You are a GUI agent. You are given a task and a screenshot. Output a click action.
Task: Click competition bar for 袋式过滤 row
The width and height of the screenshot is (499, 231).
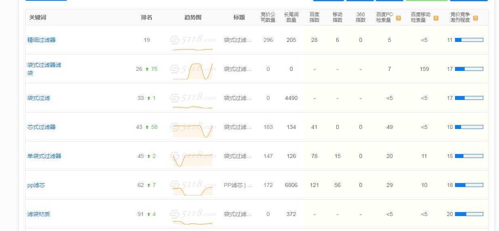click(x=469, y=98)
